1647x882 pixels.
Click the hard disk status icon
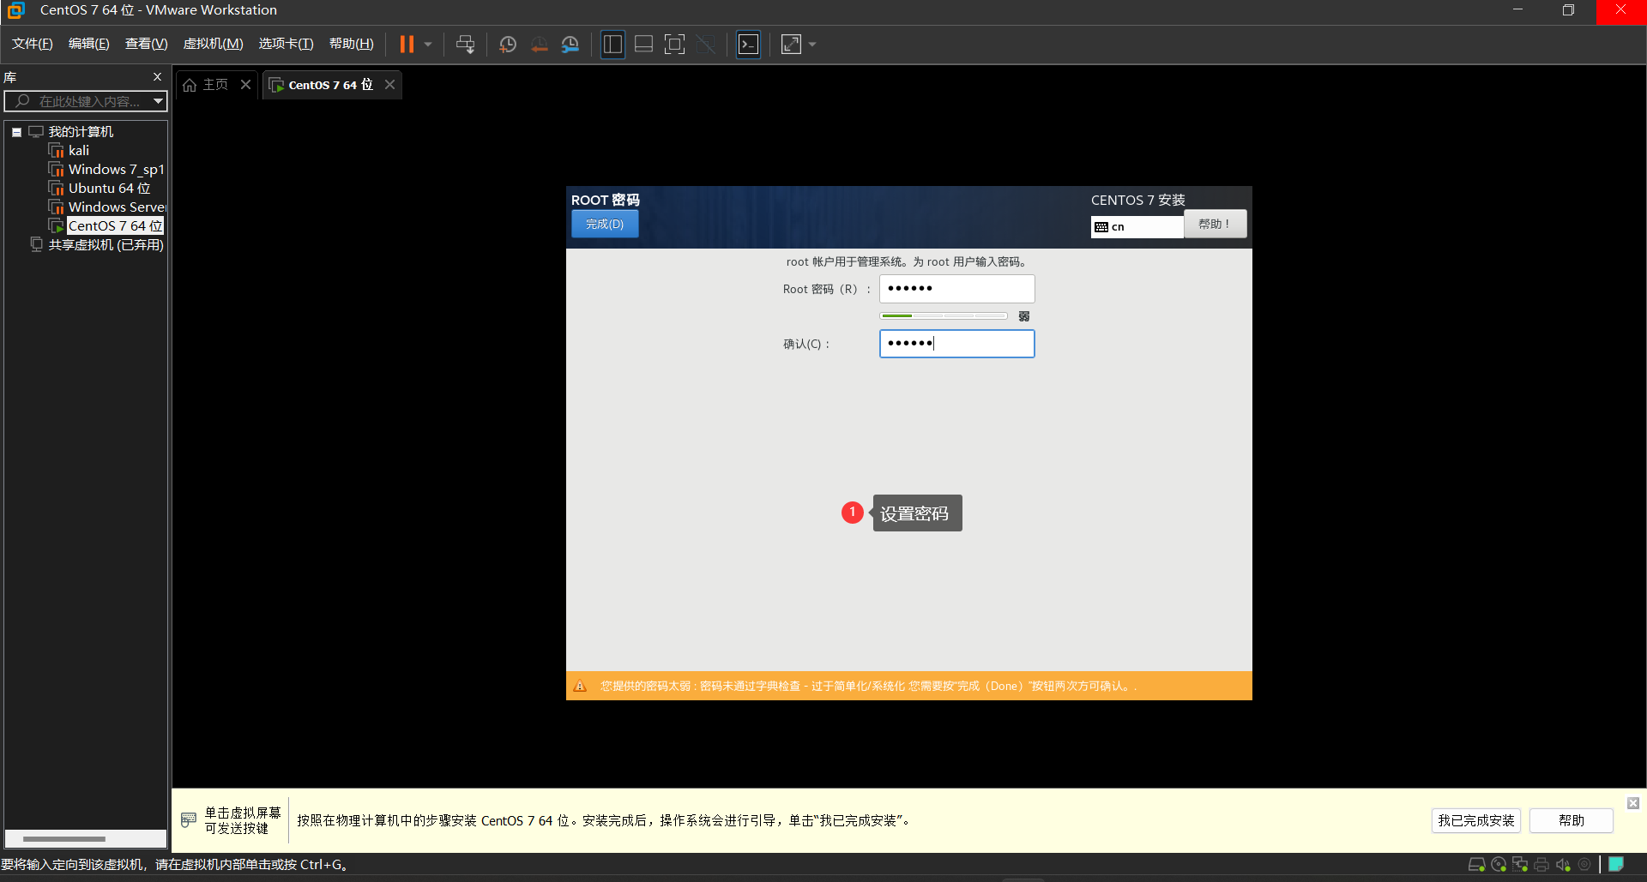[1476, 865]
